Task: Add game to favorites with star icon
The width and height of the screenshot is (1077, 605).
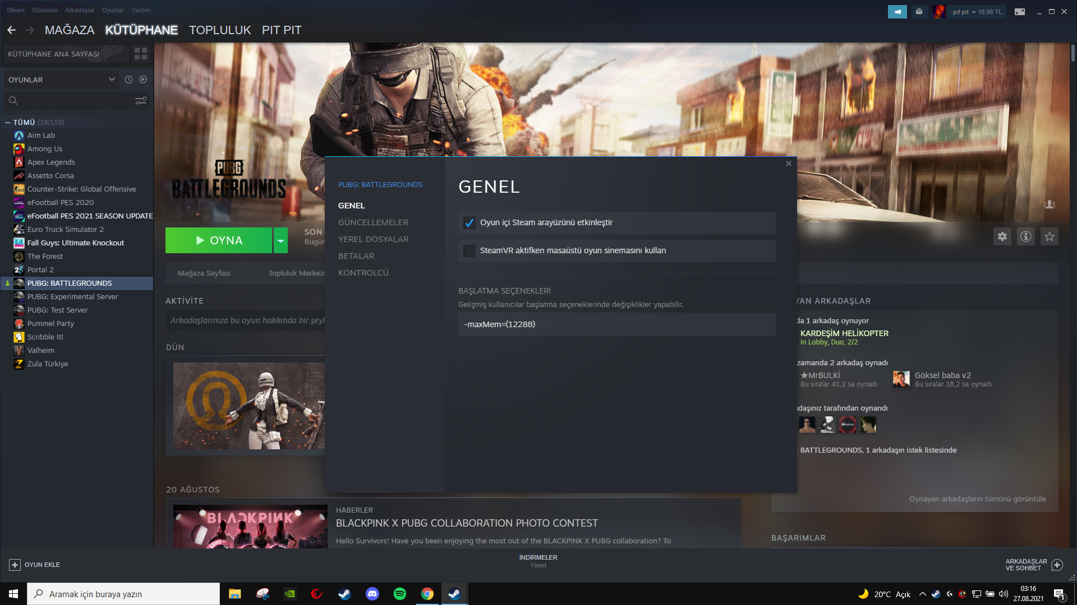Action: click(1049, 236)
